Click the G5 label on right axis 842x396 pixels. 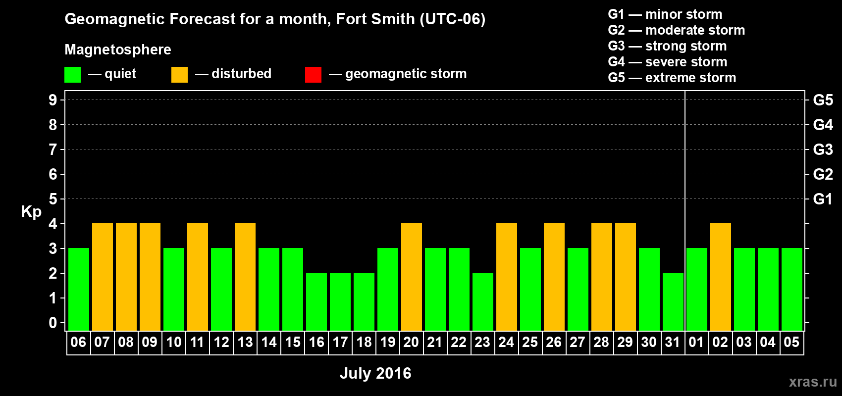pos(823,100)
